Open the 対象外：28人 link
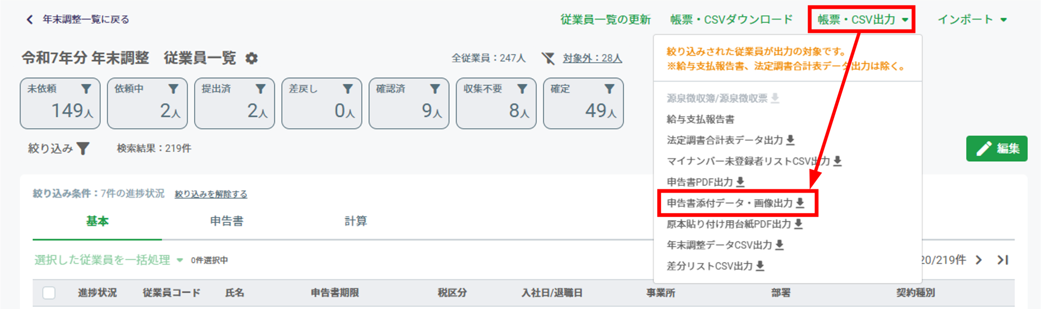 pyautogui.click(x=592, y=58)
